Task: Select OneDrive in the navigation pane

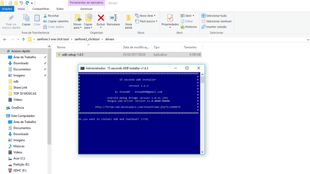Action: pyautogui.click(x=18, y=108)
